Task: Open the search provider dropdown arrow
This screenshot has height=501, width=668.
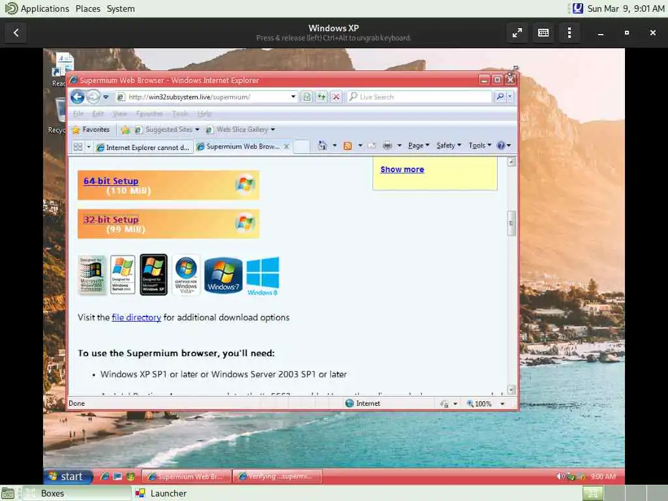Action: coord(510,97)
